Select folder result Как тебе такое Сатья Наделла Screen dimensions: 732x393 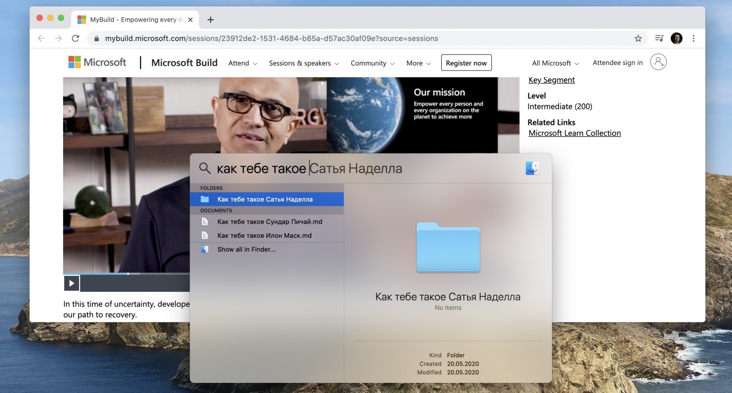click(x=267, y=199)
